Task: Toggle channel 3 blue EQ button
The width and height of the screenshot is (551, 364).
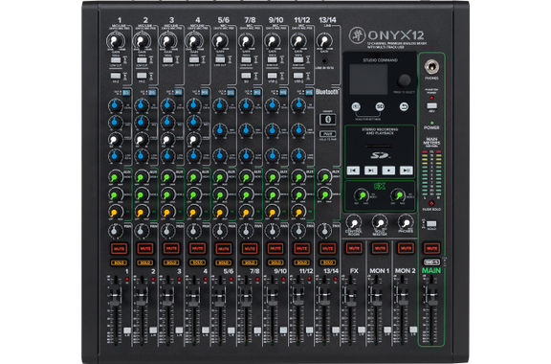Action: pyautogui.click(x=179, y=93)
